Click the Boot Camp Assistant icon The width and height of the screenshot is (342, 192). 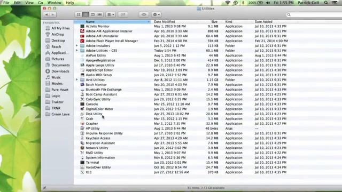[x=82, y=94]
